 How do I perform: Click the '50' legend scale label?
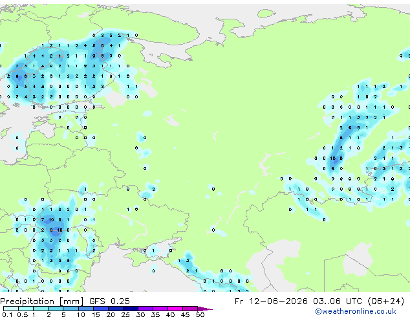coord(200,314)
